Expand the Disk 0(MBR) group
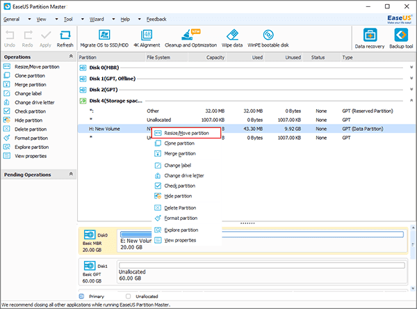Screen dimensions: 417x309 coord(411,68)
